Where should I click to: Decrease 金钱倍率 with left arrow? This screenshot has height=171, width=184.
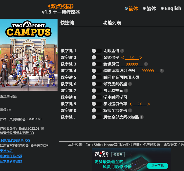(x=123, y=58)
